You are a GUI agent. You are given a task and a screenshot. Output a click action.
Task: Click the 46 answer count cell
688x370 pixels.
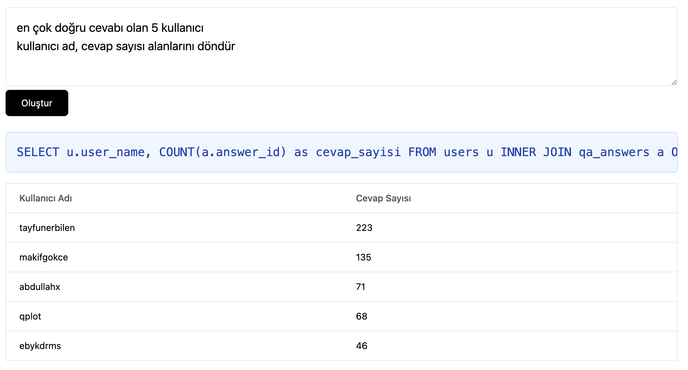click(361, 346)
